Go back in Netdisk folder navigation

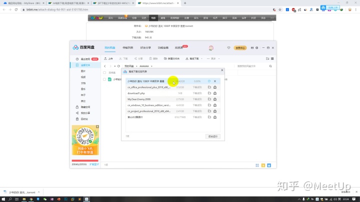click(x=105, y=66)
